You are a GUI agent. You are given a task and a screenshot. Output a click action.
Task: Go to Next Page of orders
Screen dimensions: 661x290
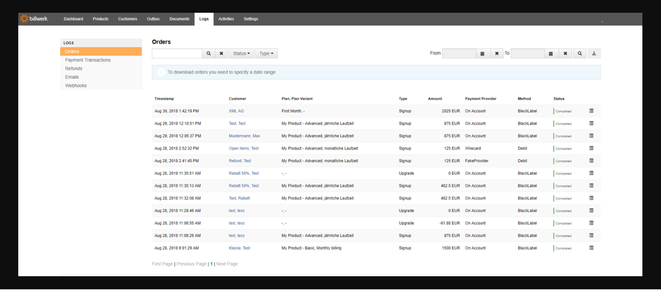point(227,264)
